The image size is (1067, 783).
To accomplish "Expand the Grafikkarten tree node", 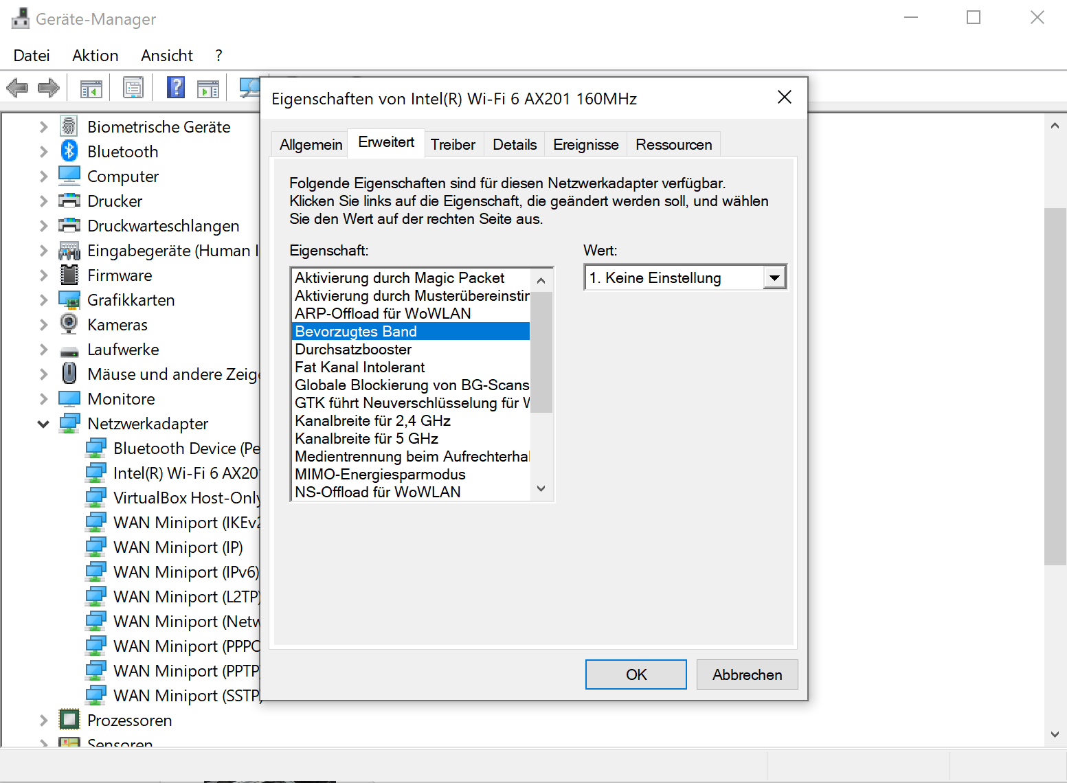I will (43, 300).
